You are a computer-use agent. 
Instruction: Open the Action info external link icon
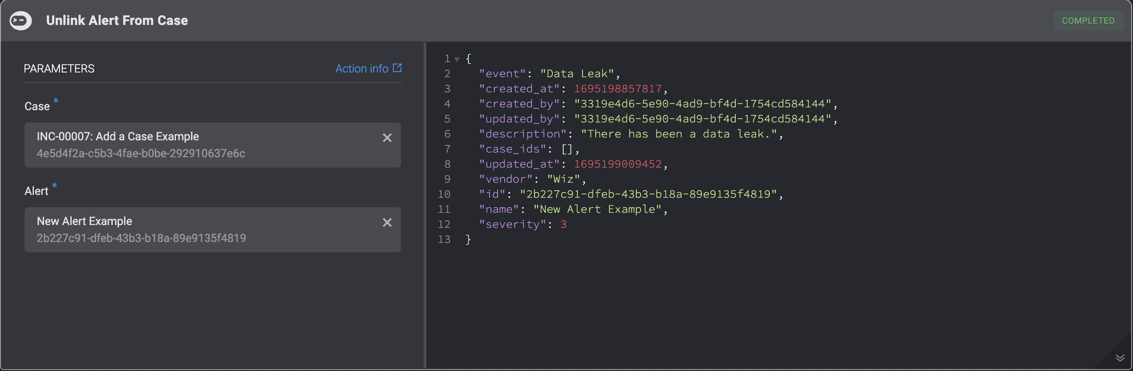[x=397, y=68]
